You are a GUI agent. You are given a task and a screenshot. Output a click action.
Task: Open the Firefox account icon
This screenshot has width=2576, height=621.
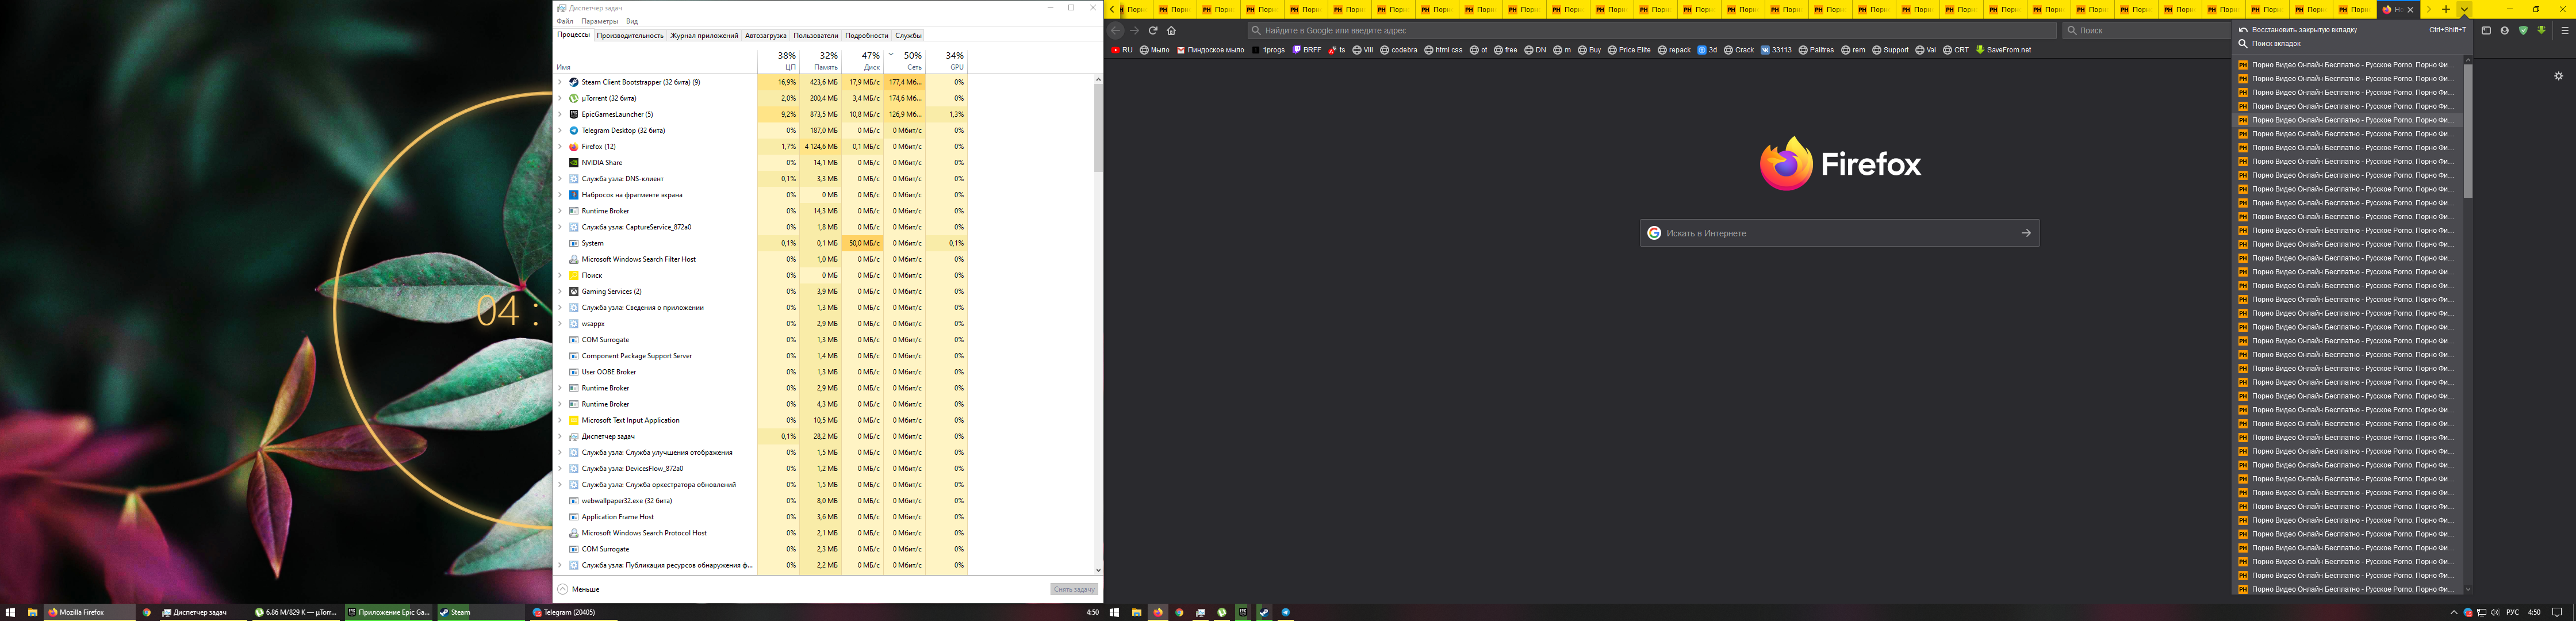pyautogui.click(x=2504, y=31)
